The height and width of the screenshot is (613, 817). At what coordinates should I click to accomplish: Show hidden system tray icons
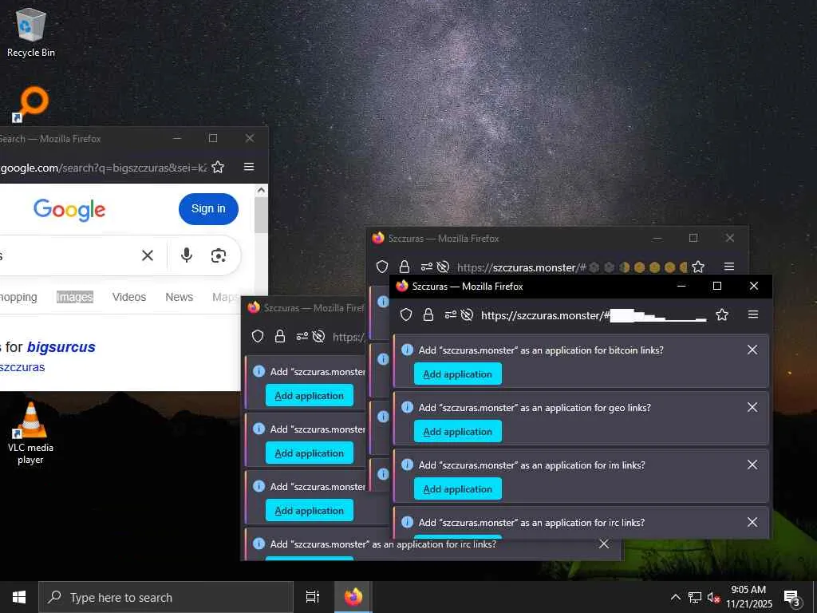[675, 597]
